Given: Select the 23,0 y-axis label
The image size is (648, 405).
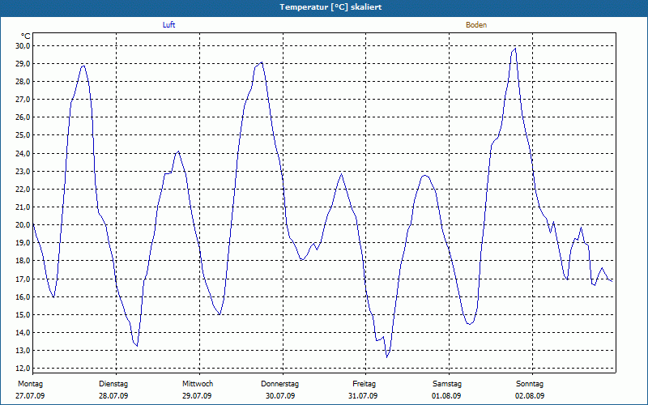Looking at the screenshot, I should 23,171.
